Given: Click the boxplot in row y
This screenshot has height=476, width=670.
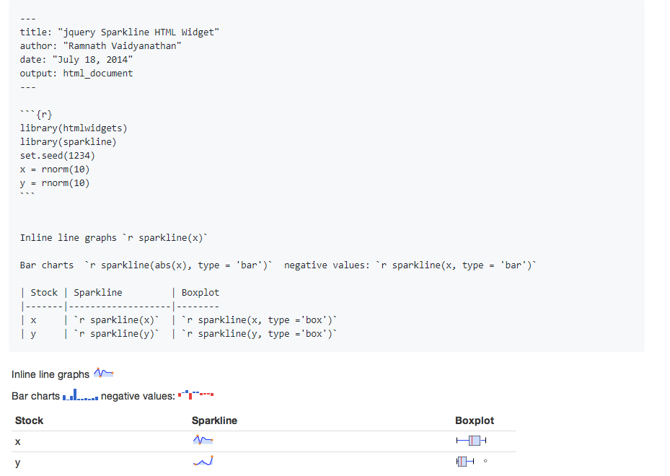Looking at the screenshot, I should coord(465,461).
